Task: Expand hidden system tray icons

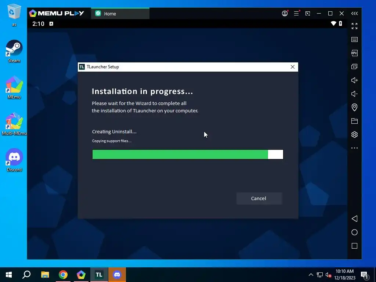Action: coord(311,275)
